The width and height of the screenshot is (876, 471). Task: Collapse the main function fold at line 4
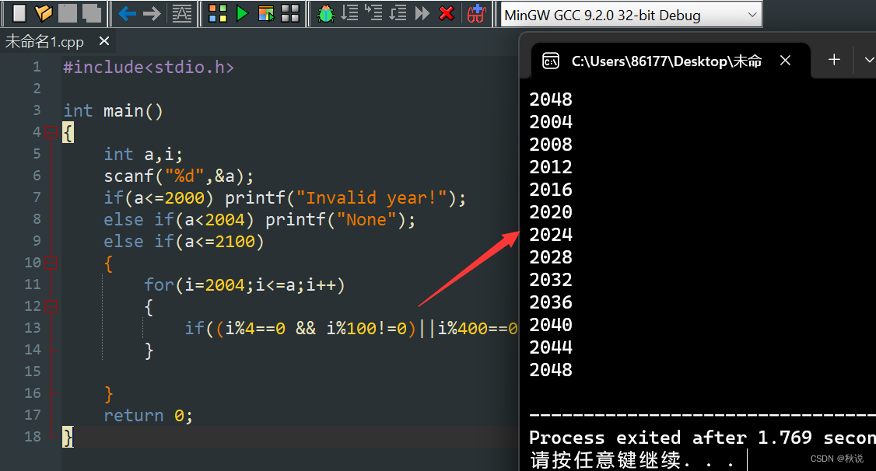pos(51,132)
